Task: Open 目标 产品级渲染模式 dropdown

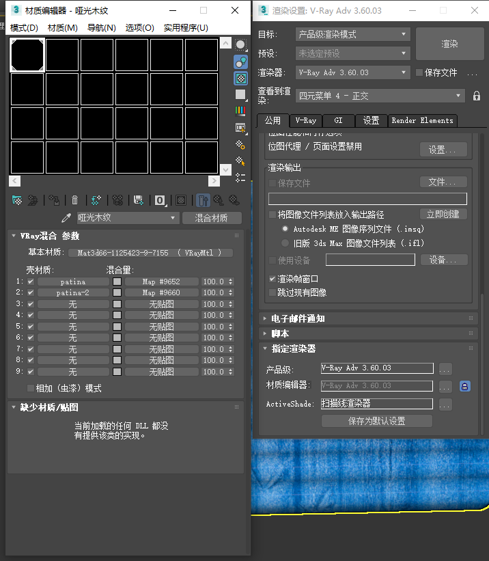Action: [352, 34]
